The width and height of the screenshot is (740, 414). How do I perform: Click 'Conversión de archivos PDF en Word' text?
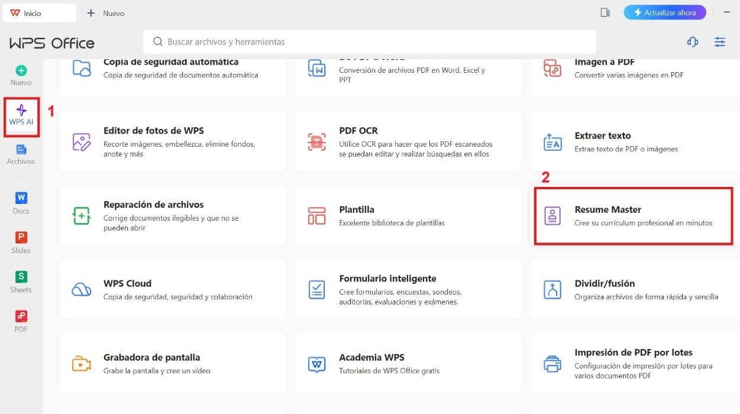click(412, 70)
